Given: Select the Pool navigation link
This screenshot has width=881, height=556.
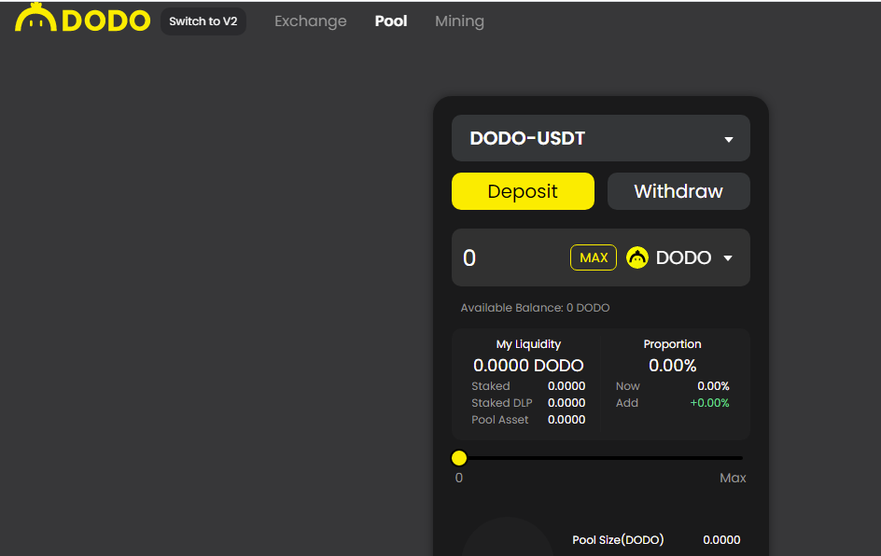Looking at the screenshot, I should [x=391, y=21].
